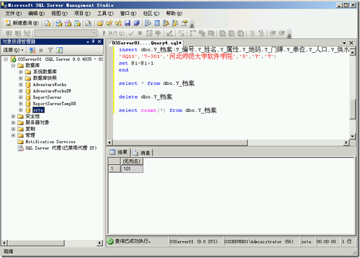This screenshot has width=360, height=258.
Task: Click the Save All icon
Action: [x=137, y=23]
